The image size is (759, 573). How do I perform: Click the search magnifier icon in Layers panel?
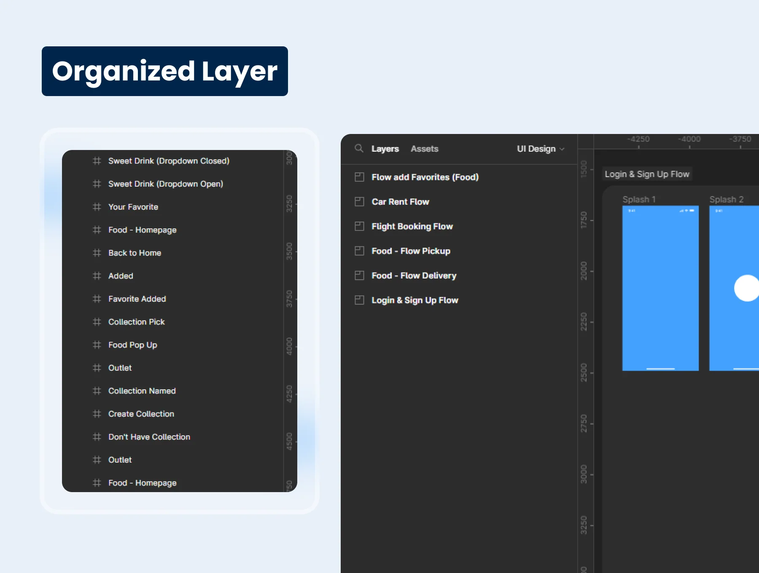[359, 148]
